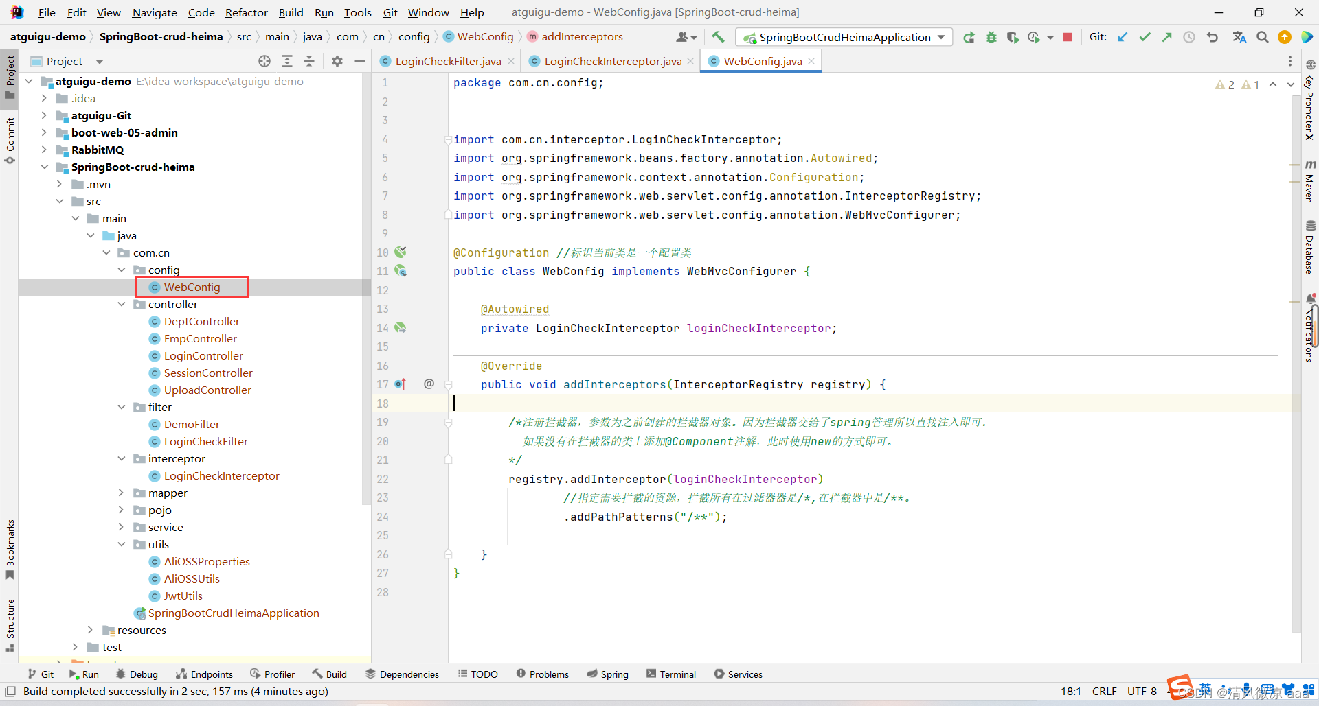Start debugging with the bug icon
This screenshot has width=1319, height=706.
tap(991, 37)
